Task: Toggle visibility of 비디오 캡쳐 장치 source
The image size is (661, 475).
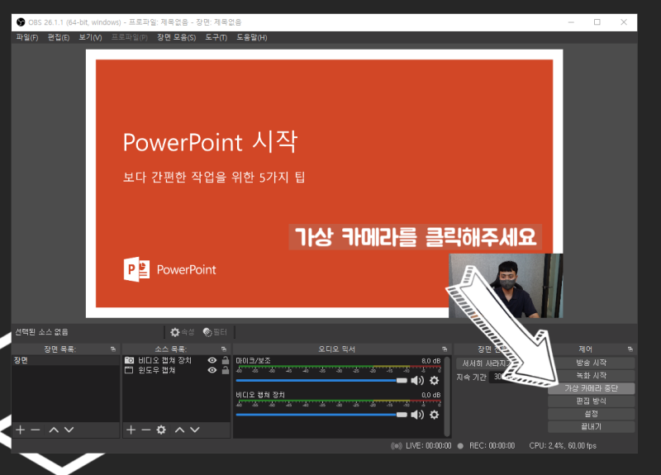Action: 212,360
